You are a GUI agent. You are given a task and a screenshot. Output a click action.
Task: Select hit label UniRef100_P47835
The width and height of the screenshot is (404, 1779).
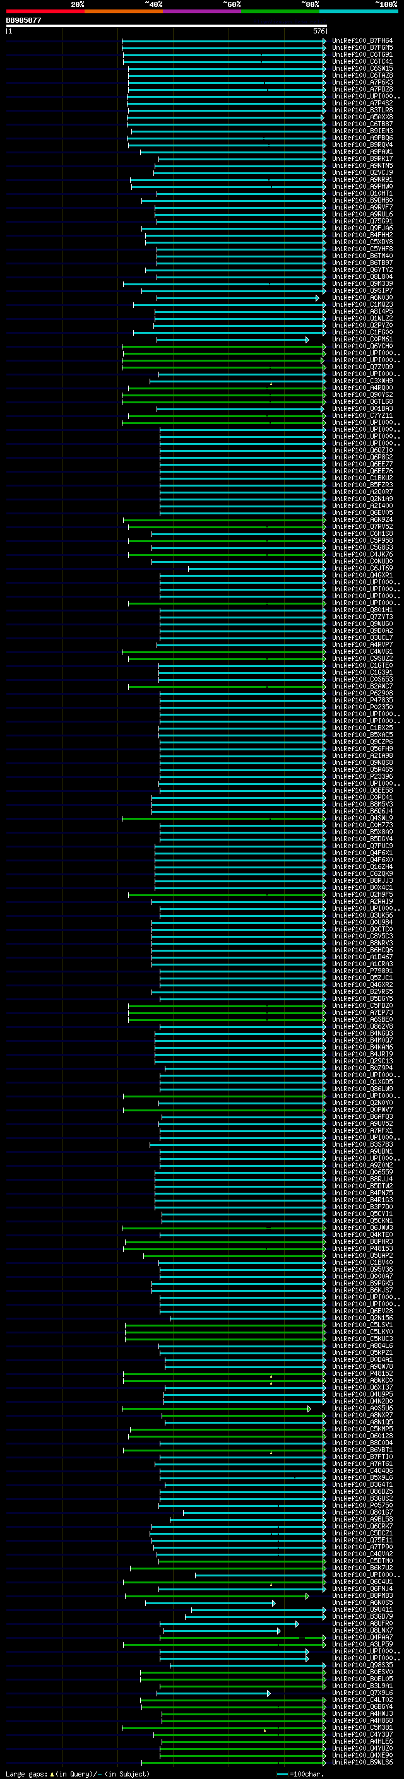[x=362, y=700]
